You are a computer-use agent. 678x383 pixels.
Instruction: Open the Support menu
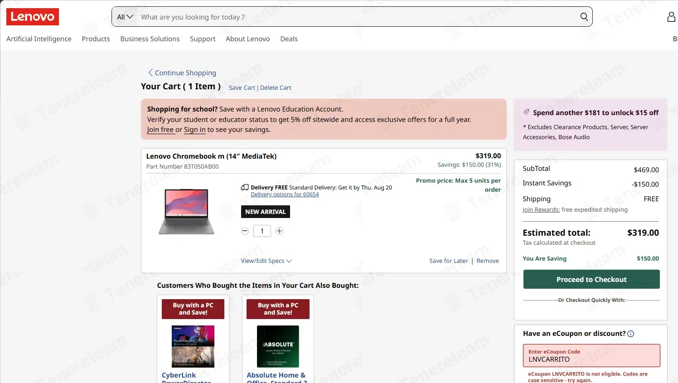click(x=203, y=39)
